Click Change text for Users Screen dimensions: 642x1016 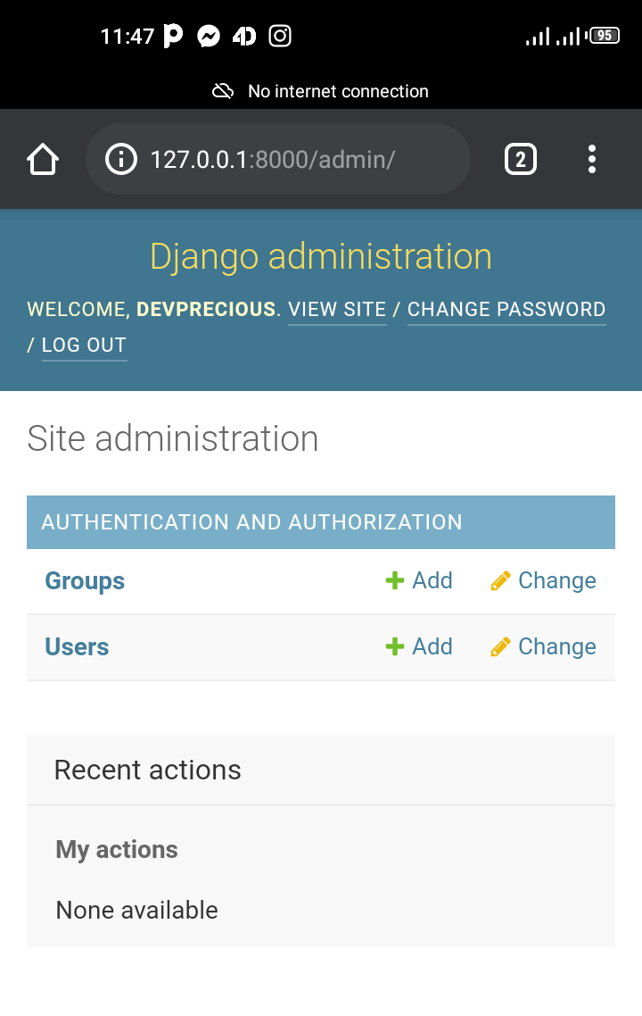[x=557, y=646]
